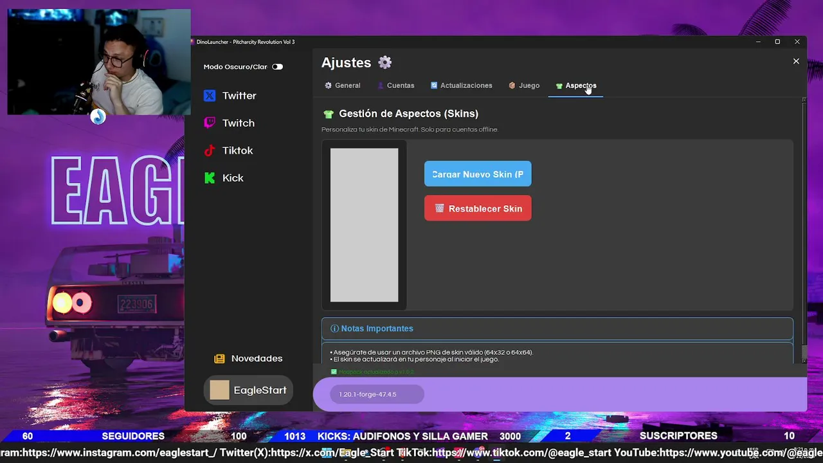Open the Kick link label
The height and width of the screenshot is (463, 823).
coord(233,178)
